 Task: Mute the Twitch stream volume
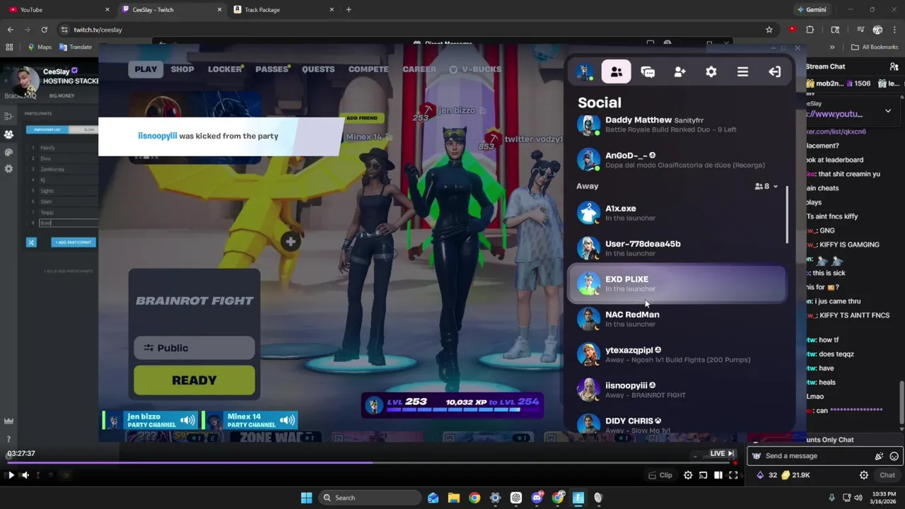(x=25, y=475)
